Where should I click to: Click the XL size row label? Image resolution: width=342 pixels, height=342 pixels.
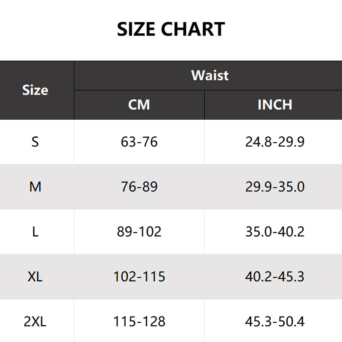point(35,277)
